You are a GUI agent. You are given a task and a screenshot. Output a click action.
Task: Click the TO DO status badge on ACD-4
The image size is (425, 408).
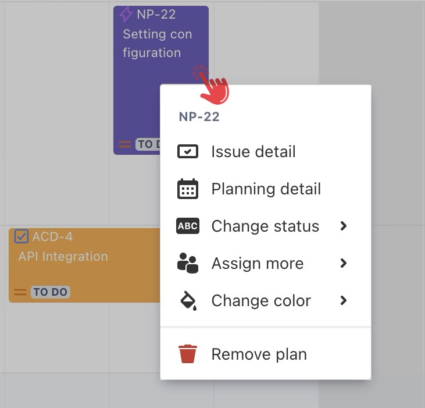pyautogui.click(x=50, y=292)
